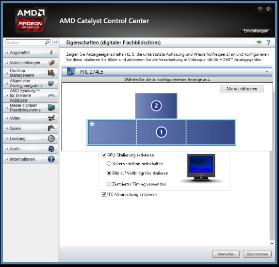Toggle ITC-Verarbeitung aktivieren checkbox
279x267 pixels.
point(104,195)
